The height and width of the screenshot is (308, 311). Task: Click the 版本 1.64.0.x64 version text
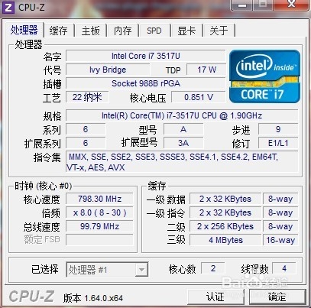click(93, 298)
